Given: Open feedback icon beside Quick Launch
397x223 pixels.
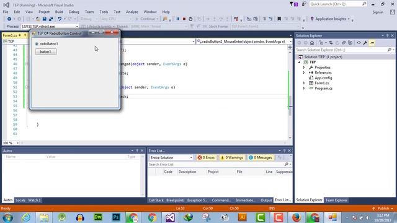Looking at the screenshot, I should click(x=304, y=4).
